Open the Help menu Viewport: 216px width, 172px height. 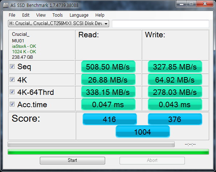click(100, 15)
